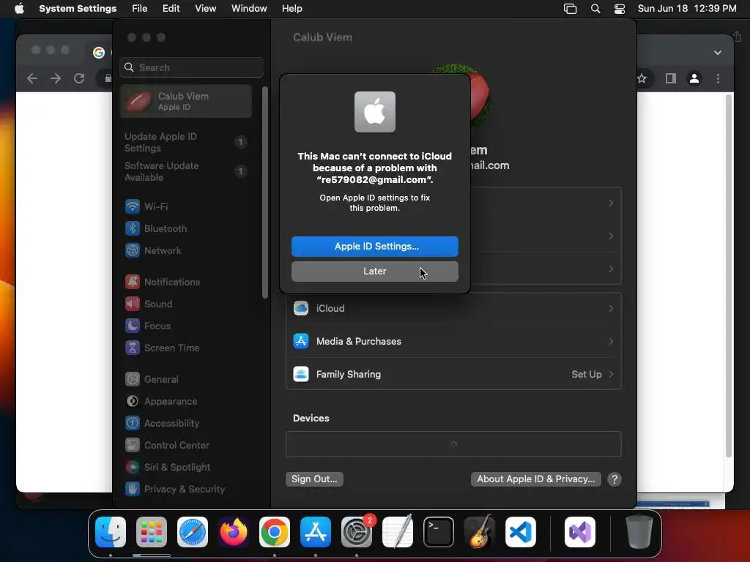
Task: Open Finder from the Dock
Action: coord(111,532)
